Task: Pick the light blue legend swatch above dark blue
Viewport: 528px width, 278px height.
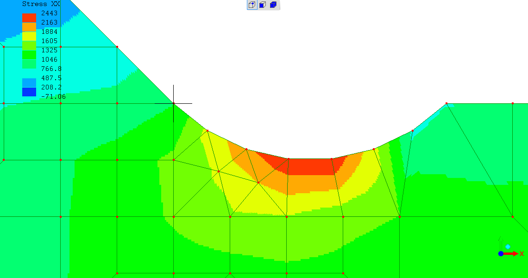Action: (x=29, y=82)
